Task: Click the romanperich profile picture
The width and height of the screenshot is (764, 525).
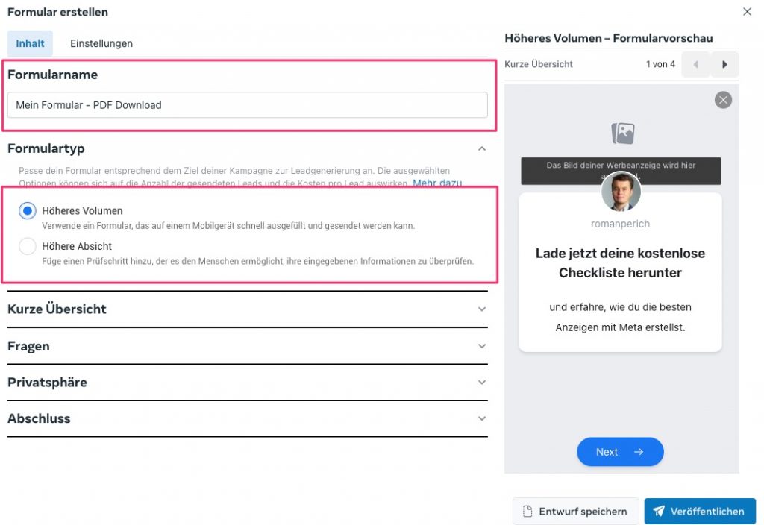Action: 621,192
